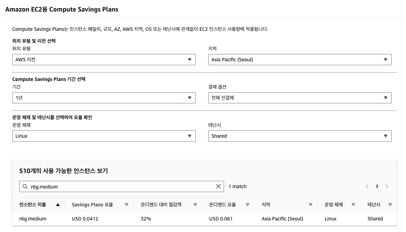This screenshot has height=232, width=406.
Task: Expand the 운영 체제 Linux dropdown
Action: [104, 136]
